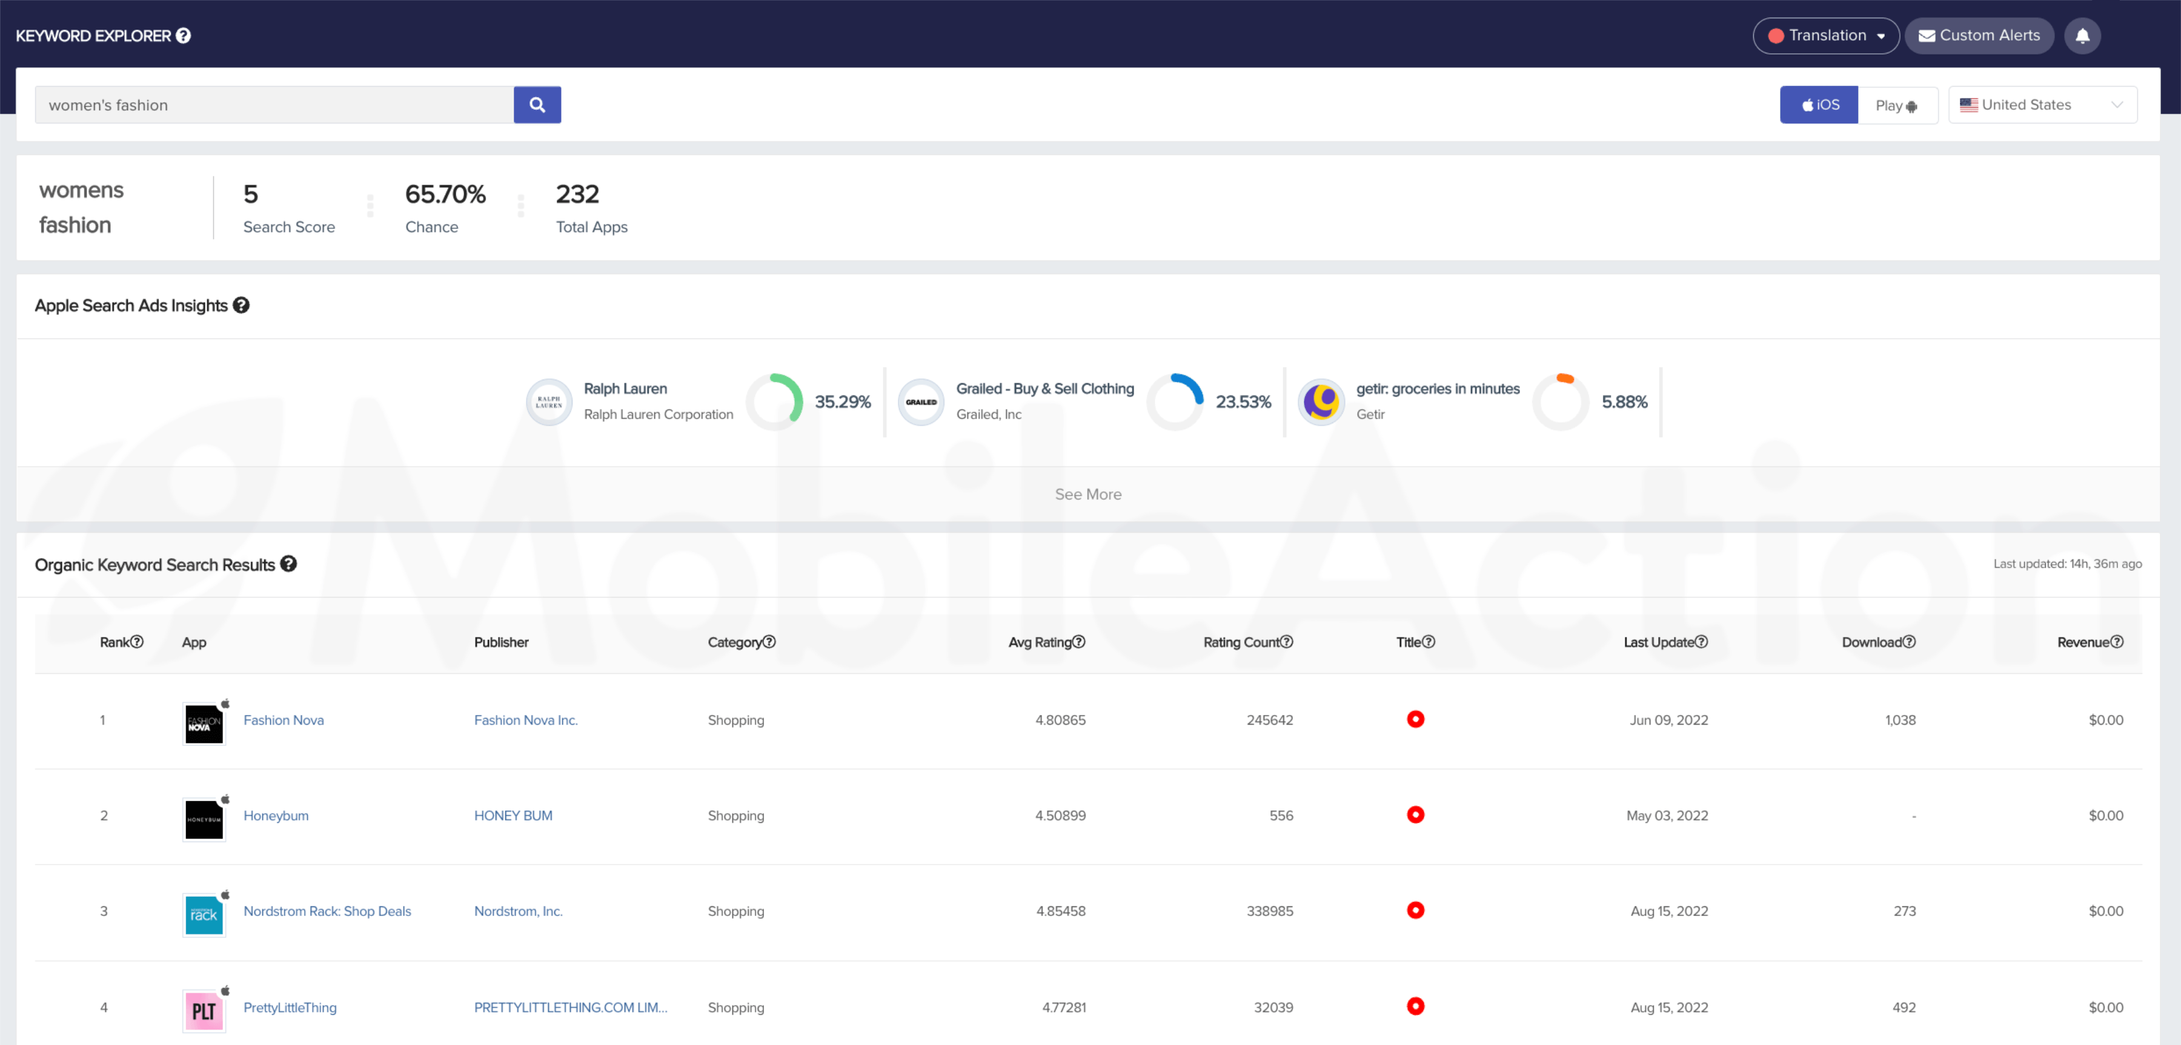Click the Apple Search Ads Insights help icon
This screenshot has width=2181, height=1045.
(x=241, y=306)
